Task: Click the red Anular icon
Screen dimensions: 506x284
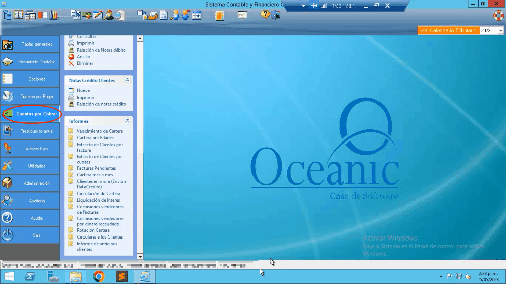Action: pyautogui.click(x=71, y=57)
